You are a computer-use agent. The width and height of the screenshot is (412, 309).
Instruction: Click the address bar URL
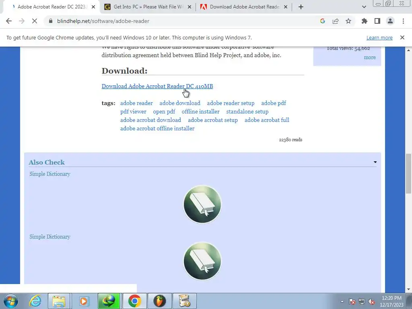pos(103,21)
